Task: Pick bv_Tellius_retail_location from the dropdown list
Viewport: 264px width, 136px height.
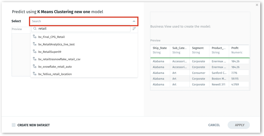Action: click(55, 74)
